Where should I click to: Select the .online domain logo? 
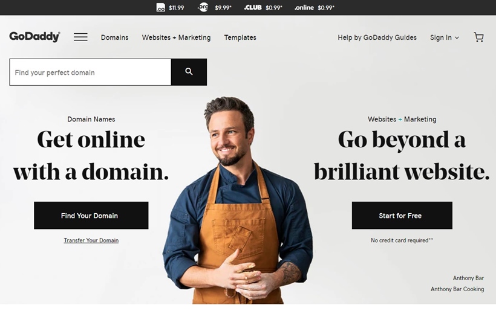click(304, 8)
